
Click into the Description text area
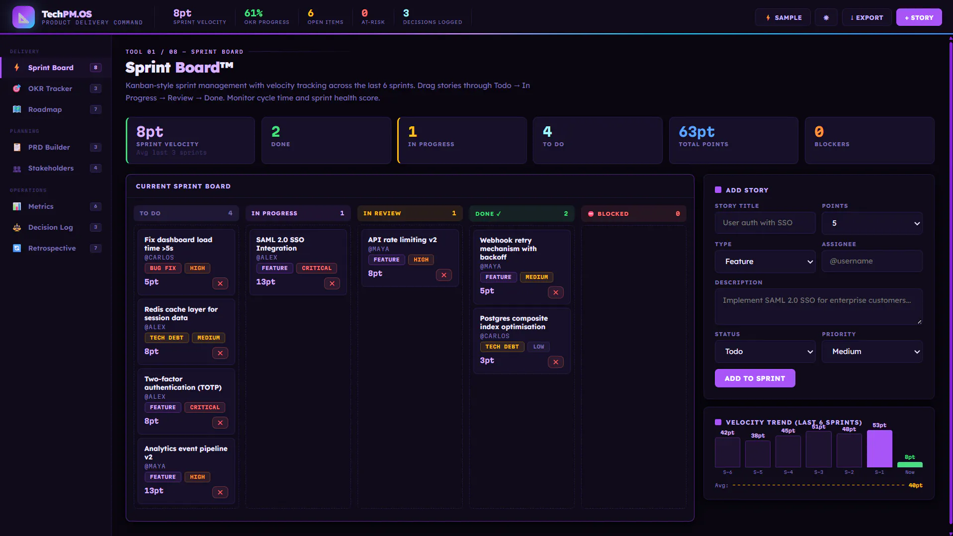point(818,306)
